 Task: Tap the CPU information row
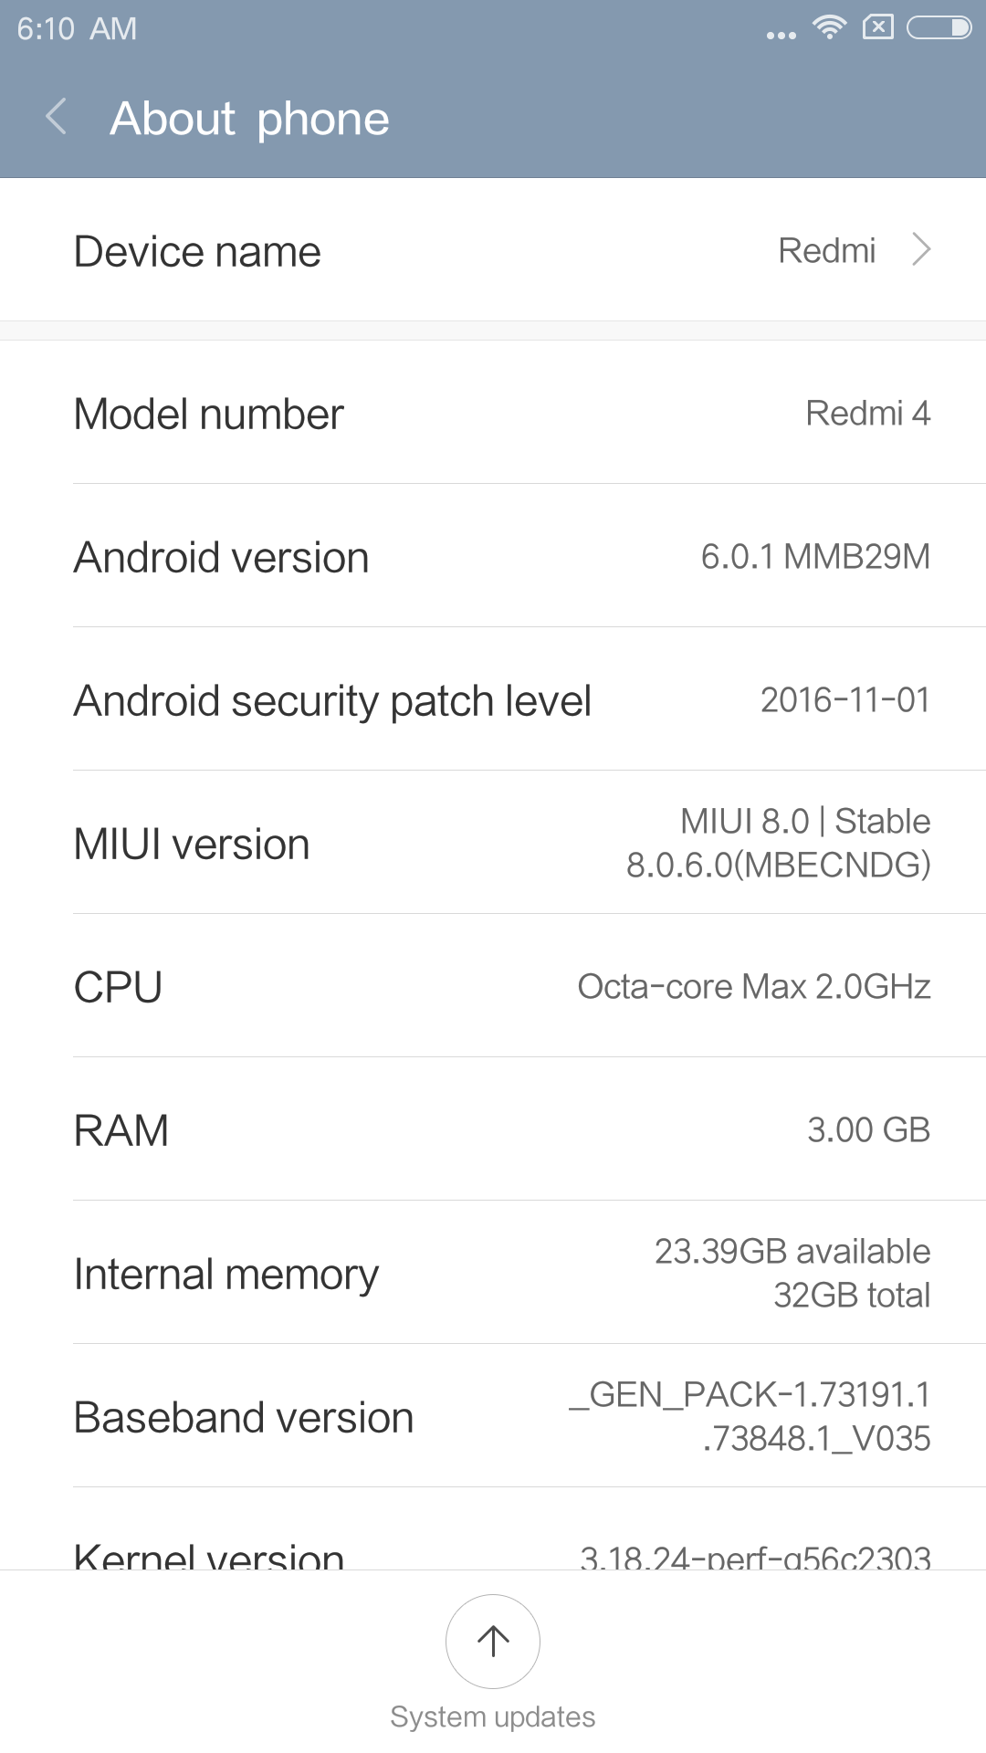493,987
